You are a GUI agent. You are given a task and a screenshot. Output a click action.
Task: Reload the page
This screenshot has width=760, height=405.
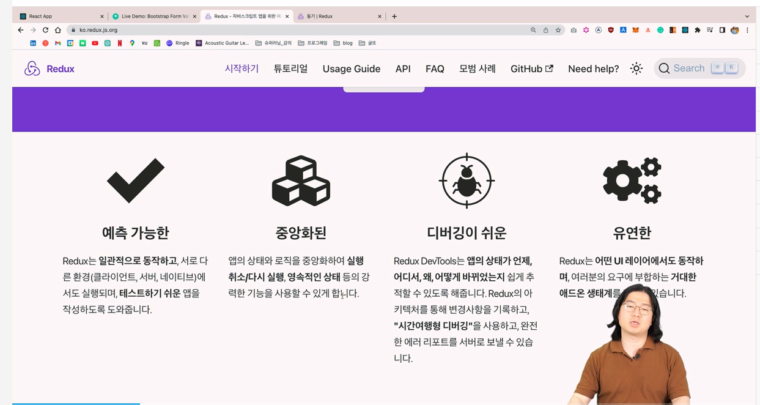pos(45,29)
